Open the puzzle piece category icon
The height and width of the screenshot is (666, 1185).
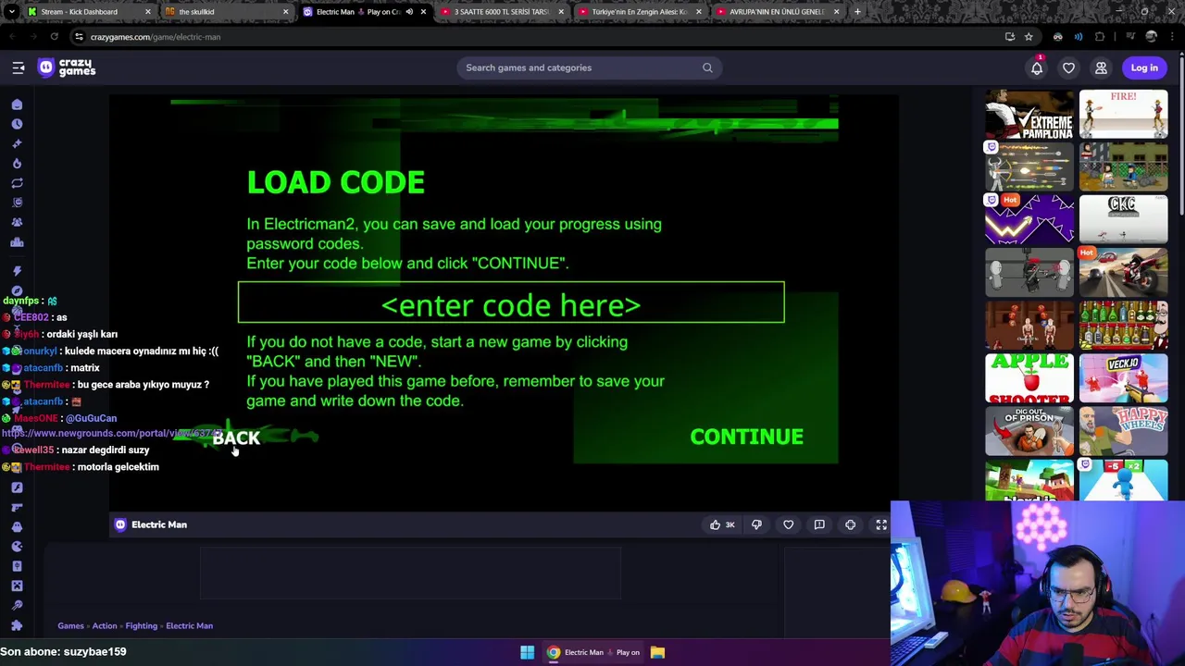pyautogui.click(x=17, y=625)
